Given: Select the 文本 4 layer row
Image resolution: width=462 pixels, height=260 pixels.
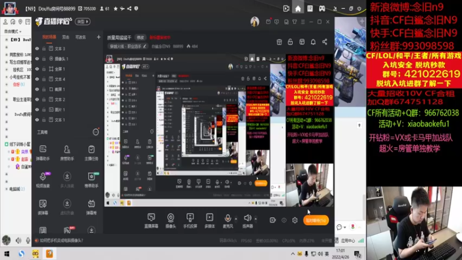Looking at the screenshot, I should coord(68,79).
